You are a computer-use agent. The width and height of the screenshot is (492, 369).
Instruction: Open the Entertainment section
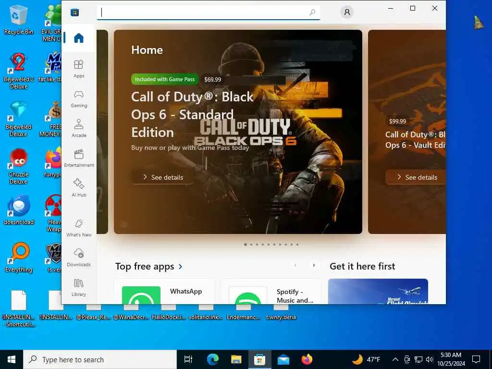click(79, 158)
